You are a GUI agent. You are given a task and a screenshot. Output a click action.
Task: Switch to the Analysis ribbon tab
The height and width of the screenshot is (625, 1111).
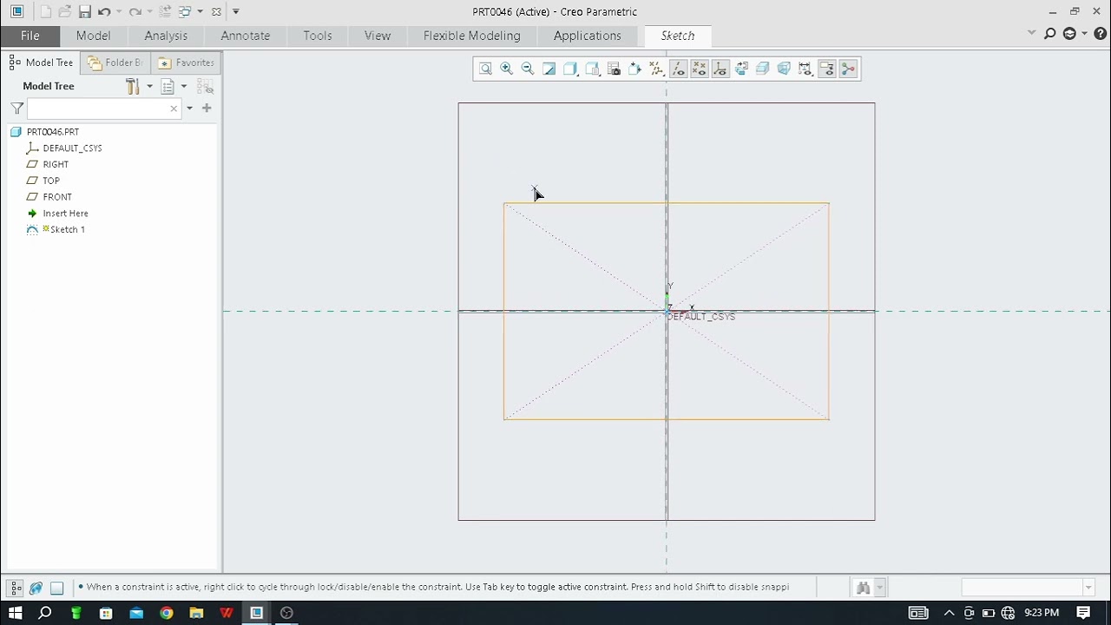[166, 36]
